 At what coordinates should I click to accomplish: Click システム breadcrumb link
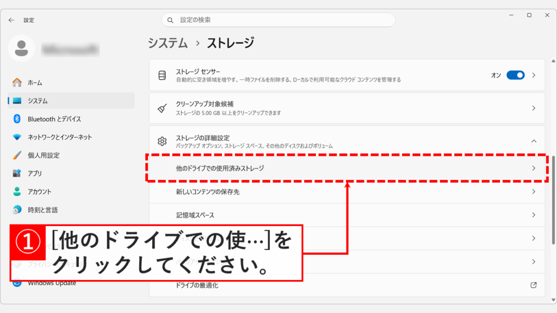coord(168,43)
